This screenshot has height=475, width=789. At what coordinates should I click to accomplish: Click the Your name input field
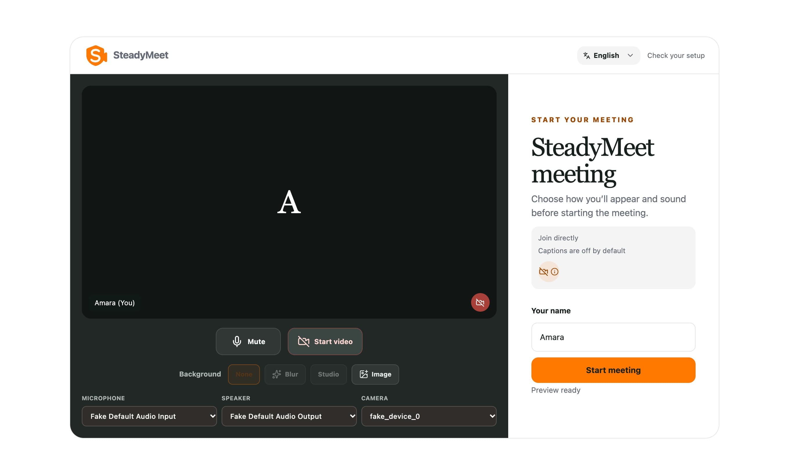pyautogui.click(x=613, y=337)
